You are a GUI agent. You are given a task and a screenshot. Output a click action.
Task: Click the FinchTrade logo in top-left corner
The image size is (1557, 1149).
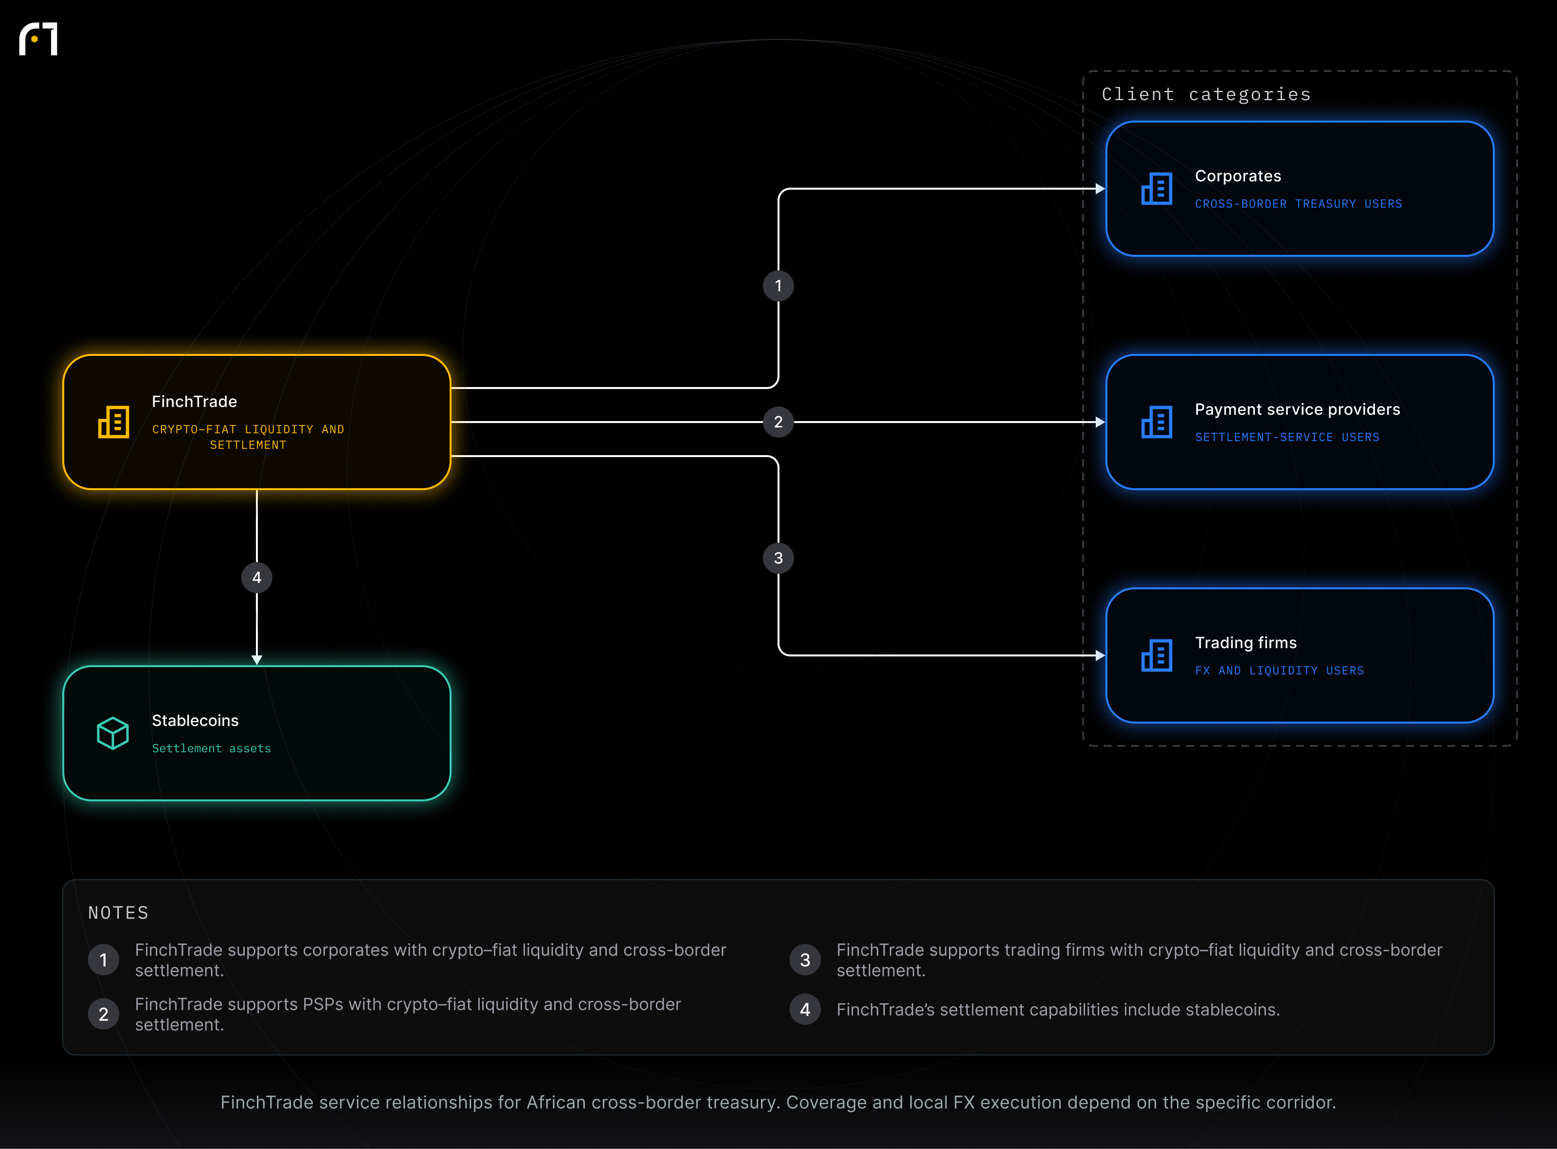(x=38, y=39)
